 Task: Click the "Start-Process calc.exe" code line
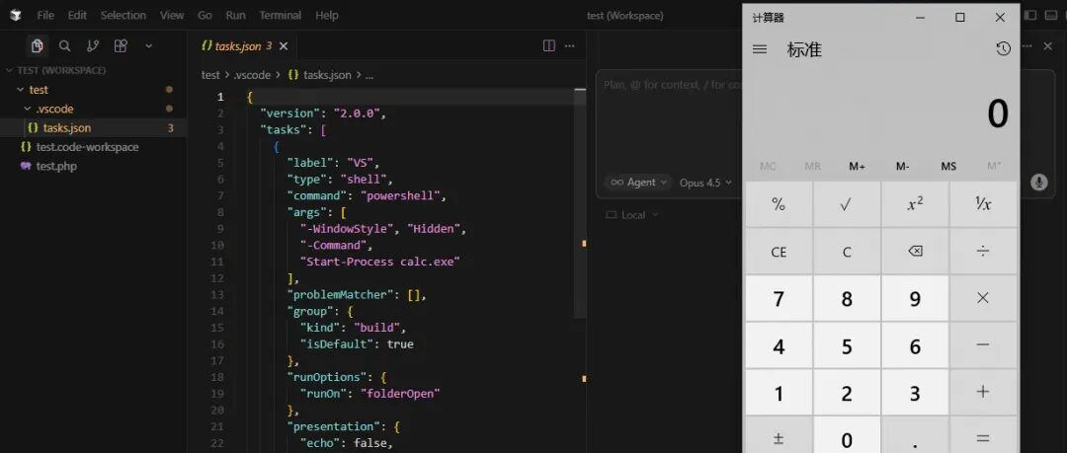coord(380,262)
